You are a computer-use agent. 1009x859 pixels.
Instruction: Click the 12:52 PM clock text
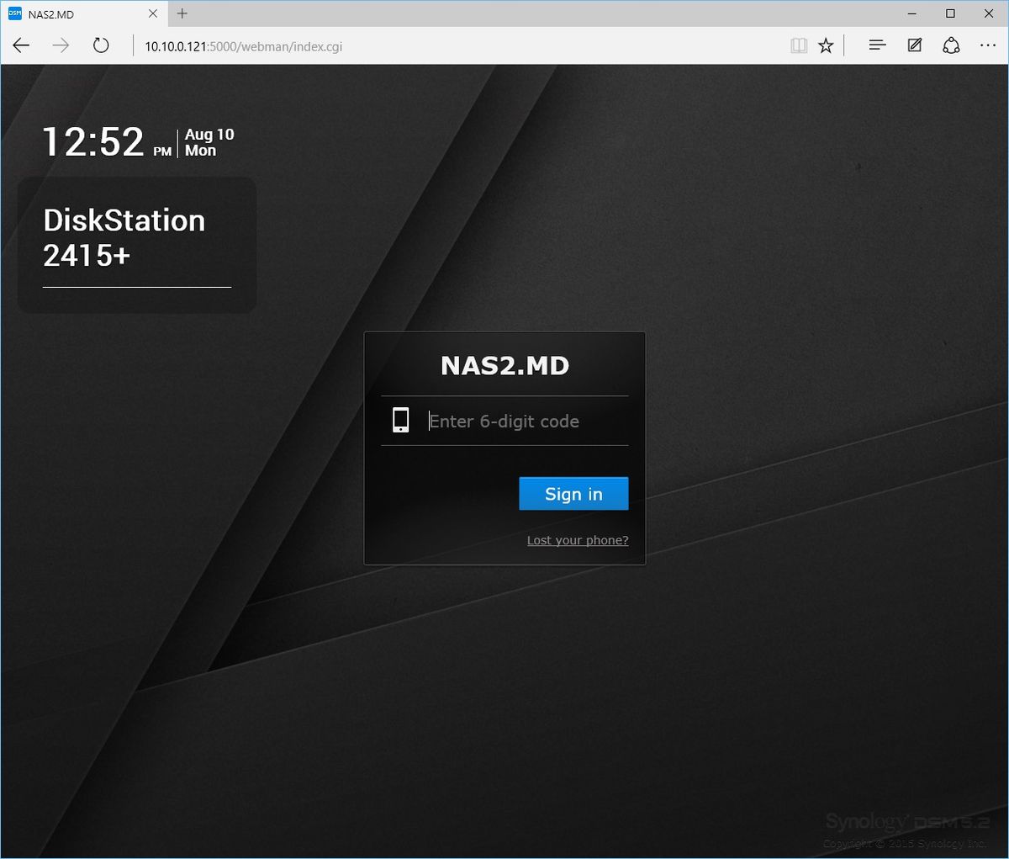[x=107, y=141]
